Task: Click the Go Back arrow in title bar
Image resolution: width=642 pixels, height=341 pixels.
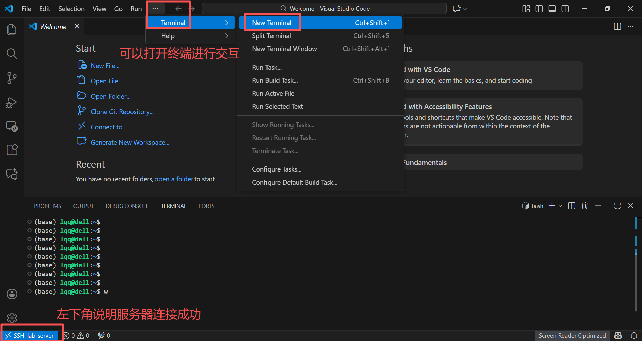Action: pyautogui.click(x=179, y=9)
